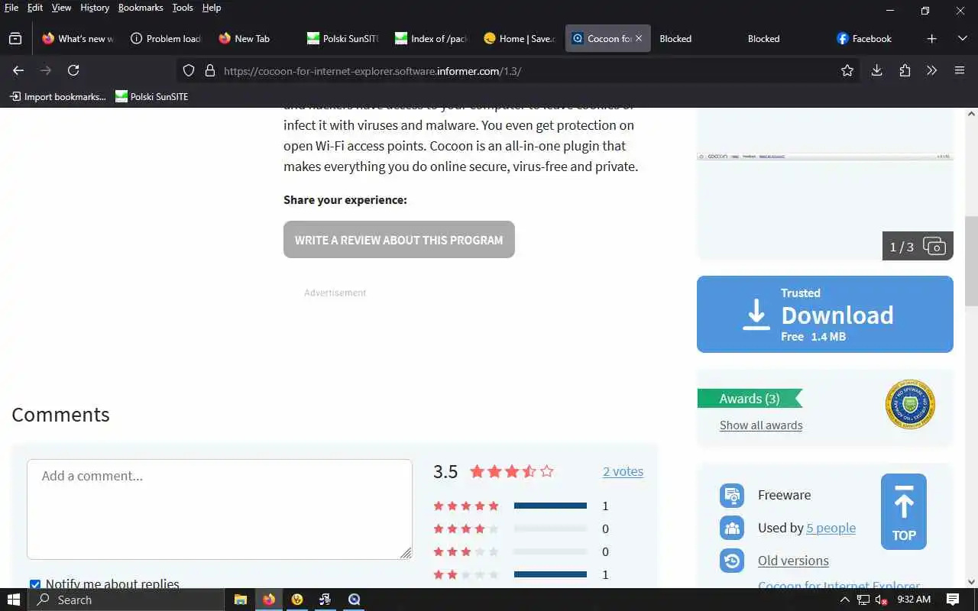Open File Explorer from taskbar

(x=240, y=600)
